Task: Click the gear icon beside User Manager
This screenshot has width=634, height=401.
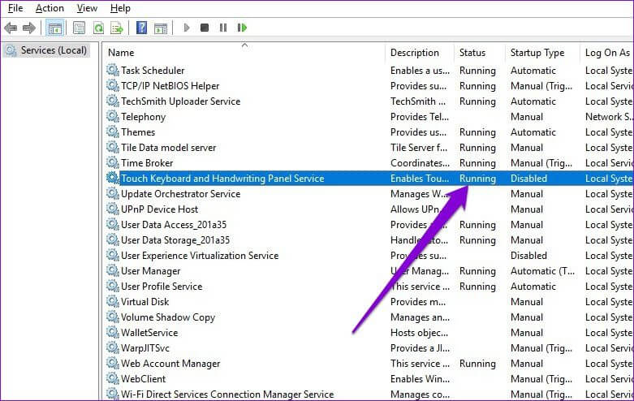Action: click(112, 270)
